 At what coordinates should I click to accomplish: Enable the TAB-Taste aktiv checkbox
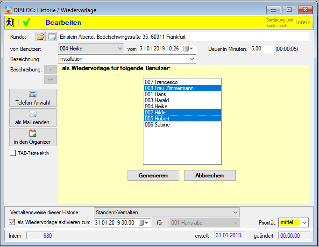pos(13,153)
